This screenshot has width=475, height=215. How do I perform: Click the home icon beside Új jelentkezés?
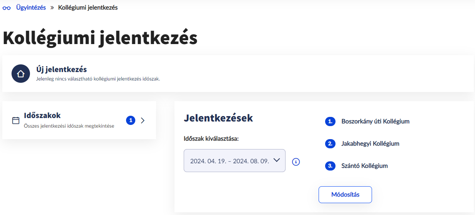21,74
